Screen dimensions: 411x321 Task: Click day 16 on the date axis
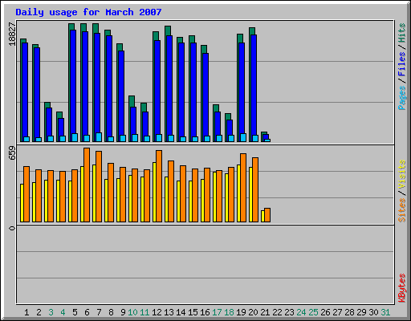point(205,312)
